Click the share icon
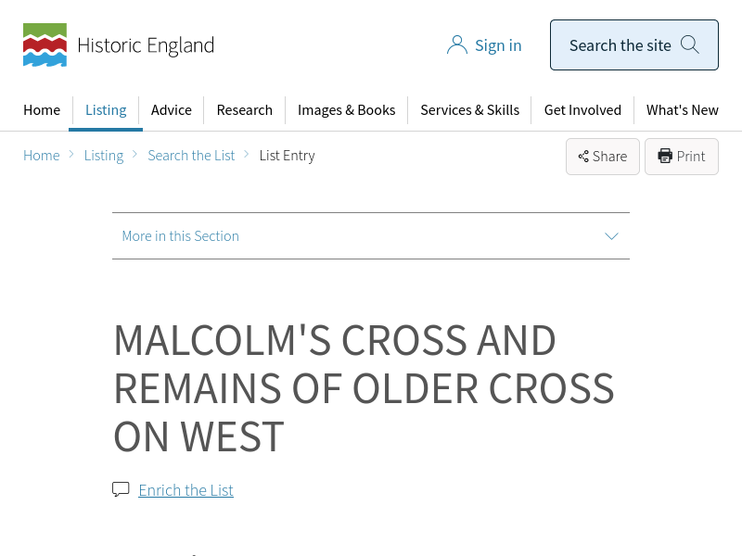 click(583, 157)
